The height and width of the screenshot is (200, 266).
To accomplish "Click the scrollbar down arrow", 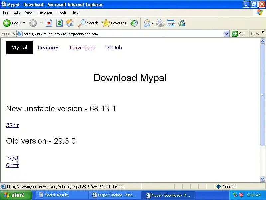I will (262, 179).
